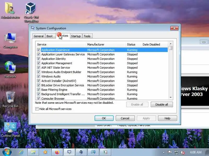The image size is (209, 156).
Task: Uncheck Background Intelligent Transfer service
Action: tap(38, 94)
